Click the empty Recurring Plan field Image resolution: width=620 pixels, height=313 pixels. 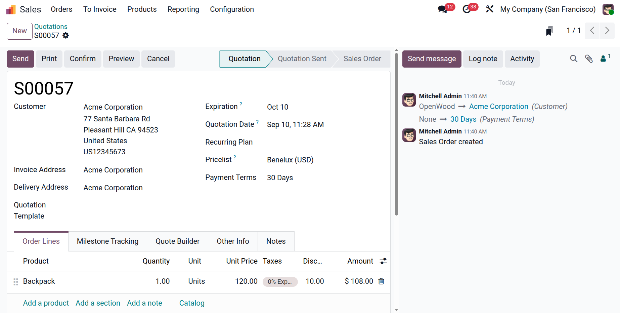(324, 142)
